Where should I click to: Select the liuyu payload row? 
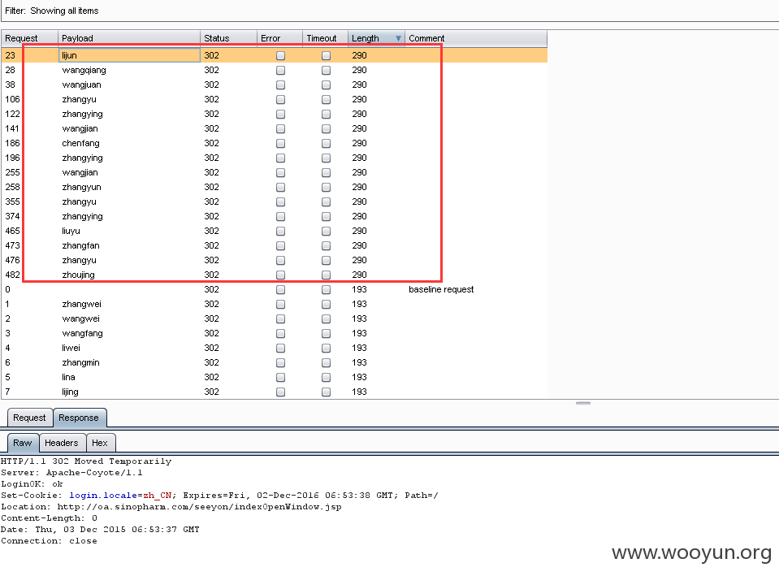click(275, 231)
